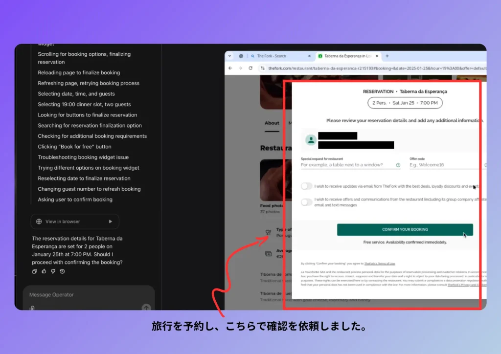Click the browser address bar URL
This screenshot has height=354, width=501.
(x=377, y=68)
